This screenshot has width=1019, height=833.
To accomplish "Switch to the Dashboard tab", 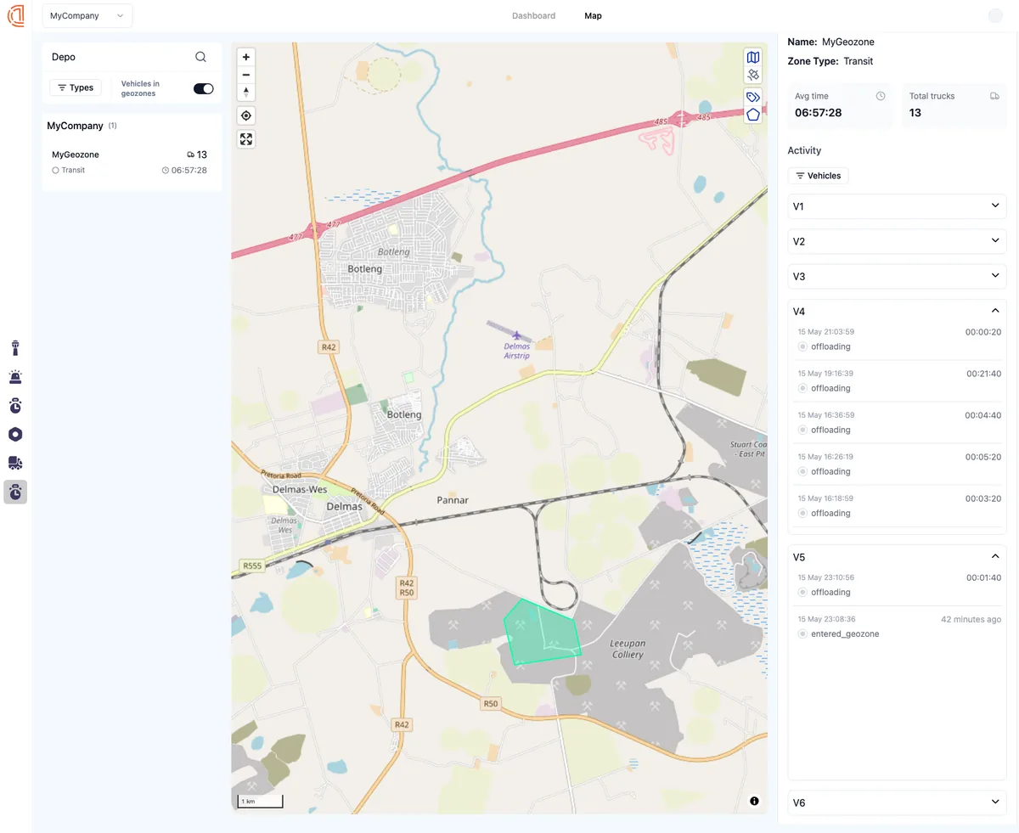I will [x=533, y=15].
